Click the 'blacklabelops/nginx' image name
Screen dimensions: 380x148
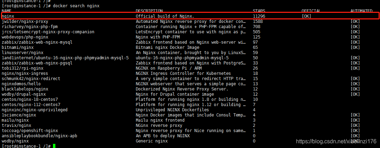(x=25, y=89)
